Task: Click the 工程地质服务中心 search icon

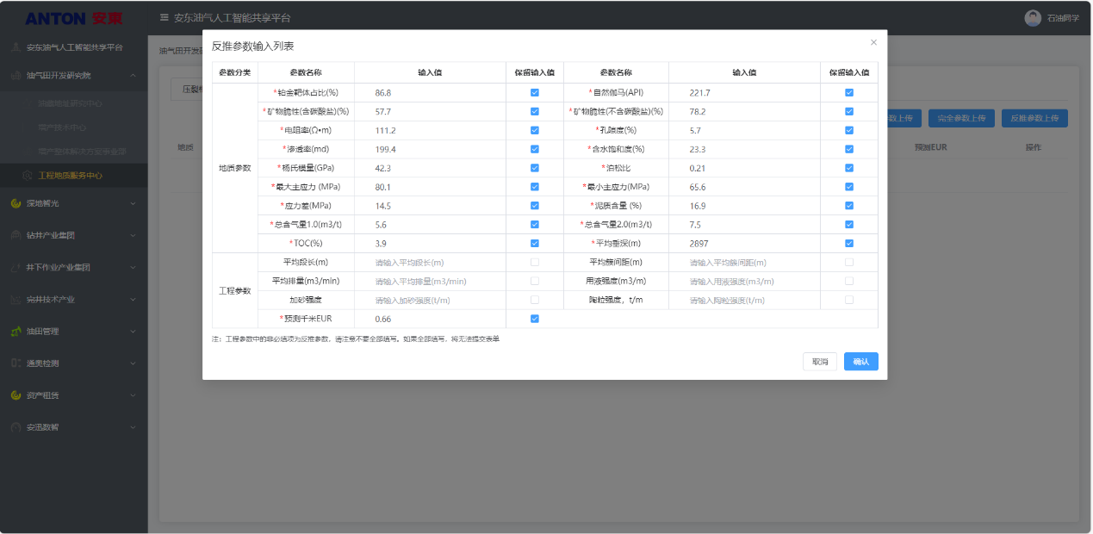Action: [x=28, y=176]
